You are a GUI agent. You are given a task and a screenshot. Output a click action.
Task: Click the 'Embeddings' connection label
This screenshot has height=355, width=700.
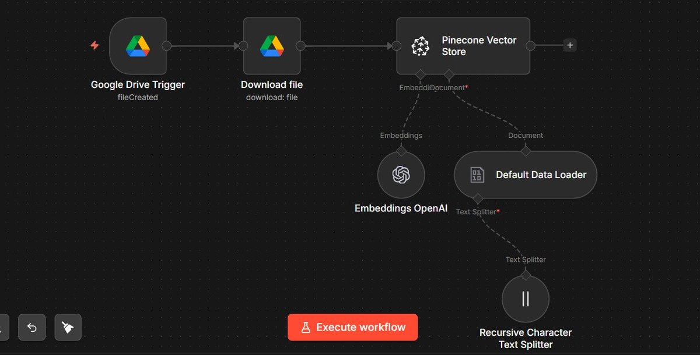[x=401, y=135]
